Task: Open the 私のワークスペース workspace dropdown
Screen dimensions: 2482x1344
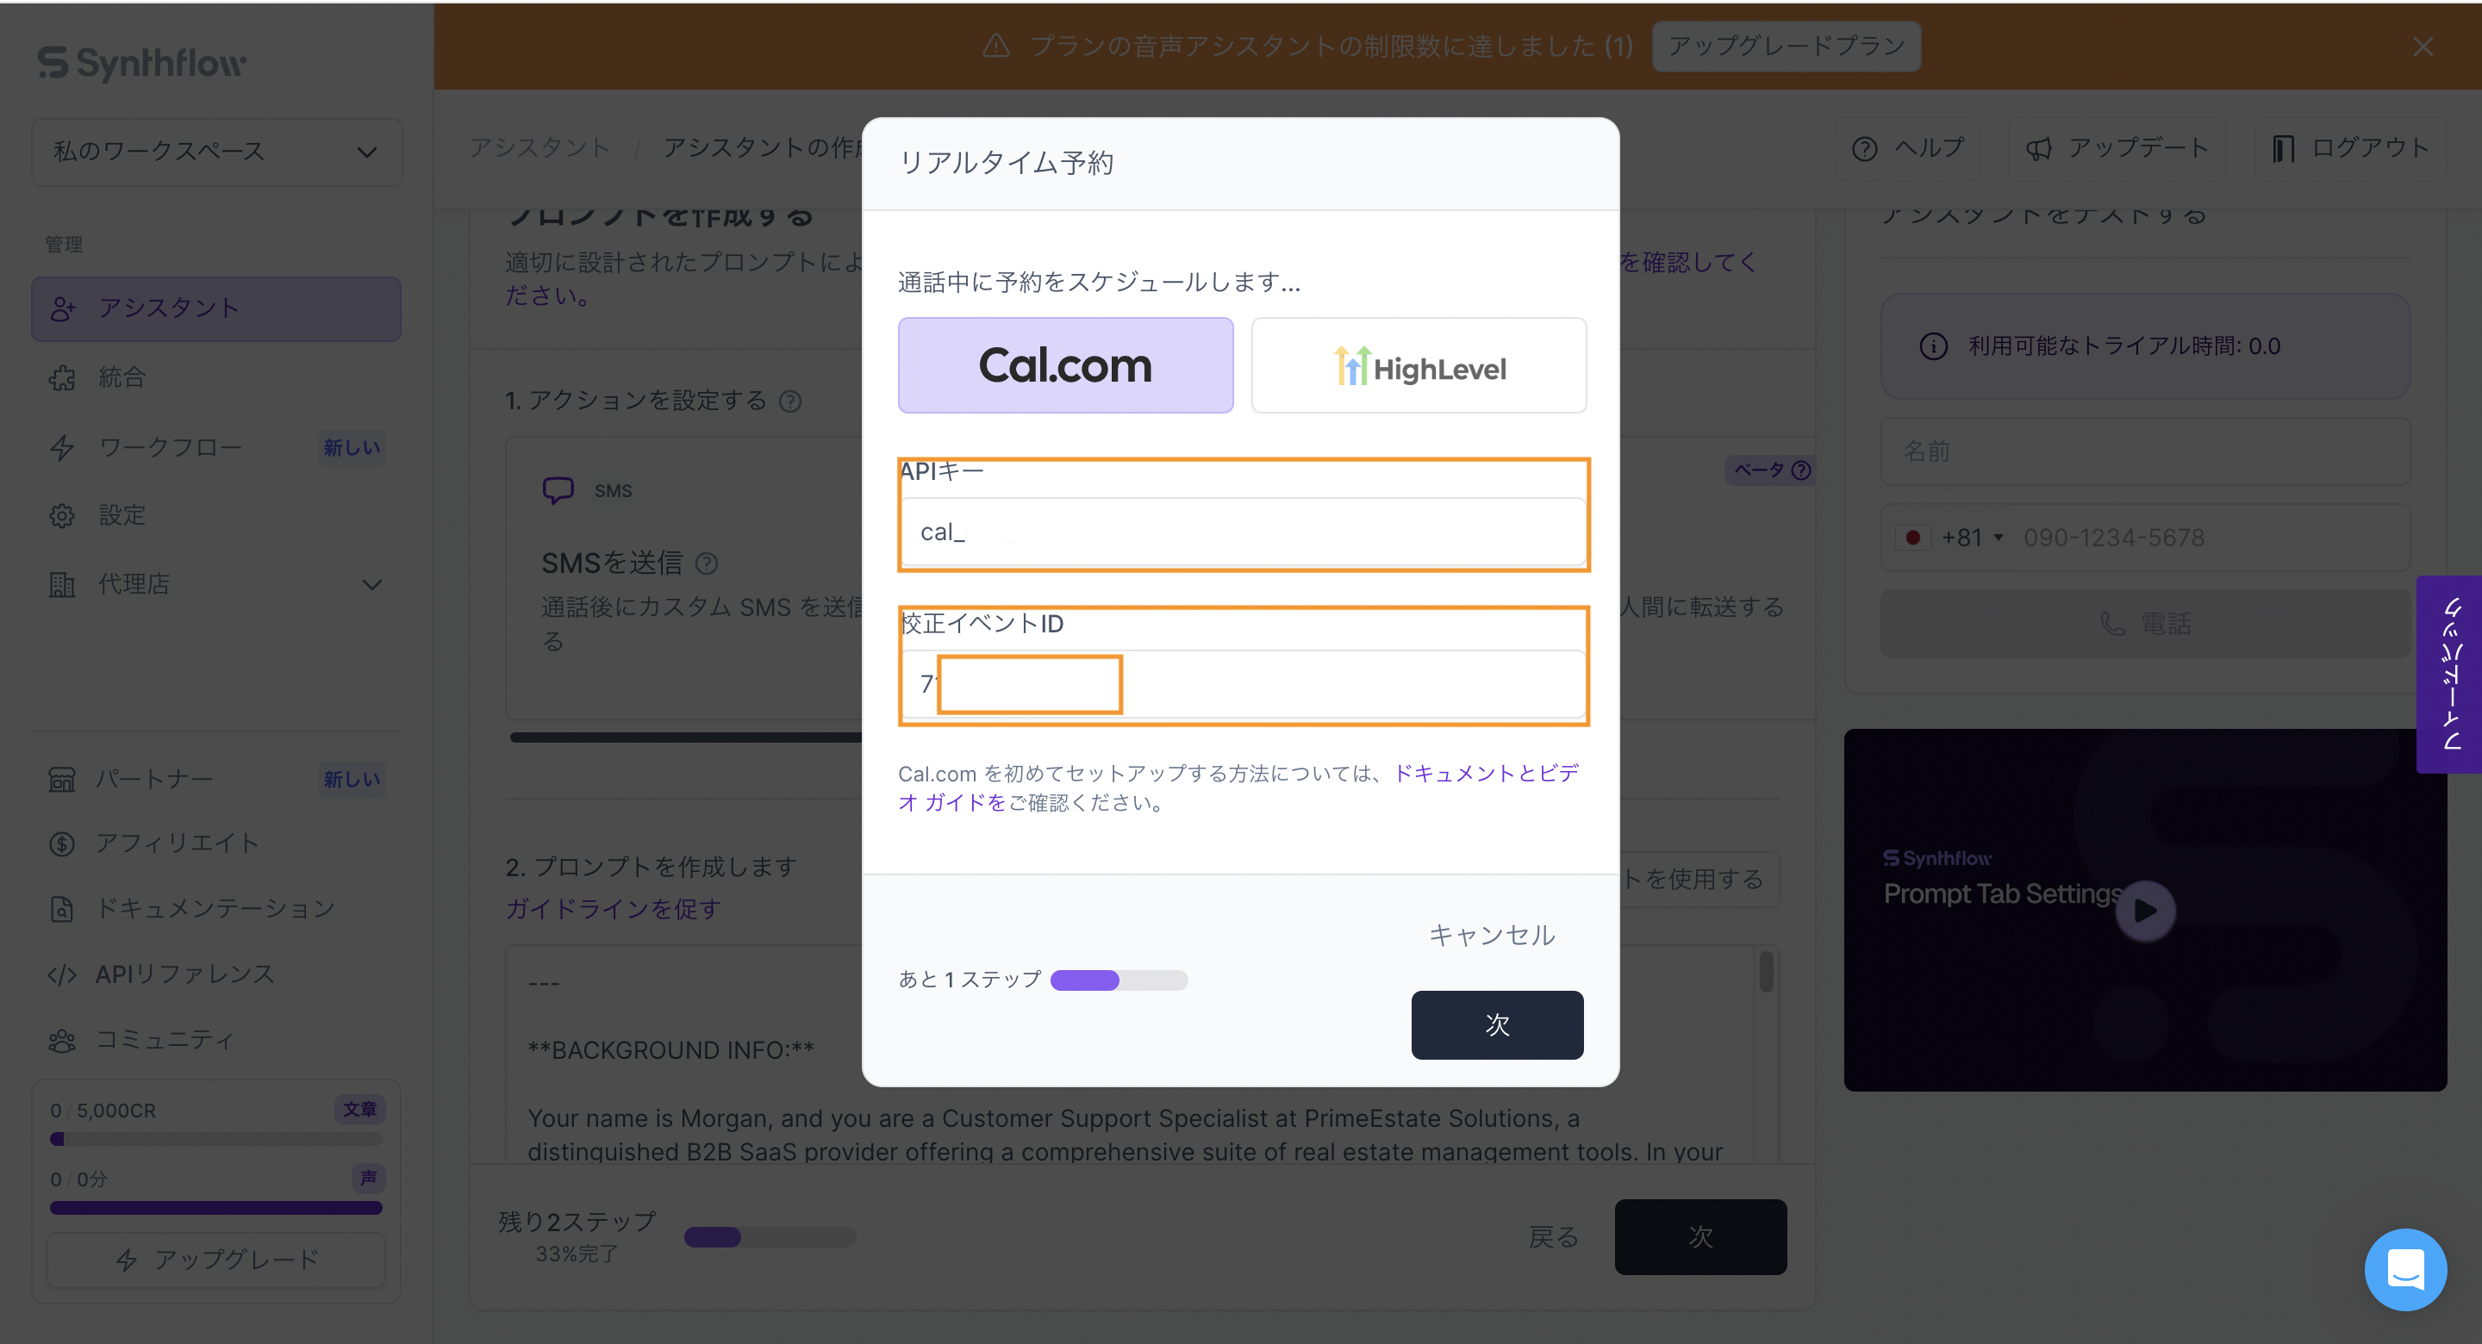Action: 217,152
